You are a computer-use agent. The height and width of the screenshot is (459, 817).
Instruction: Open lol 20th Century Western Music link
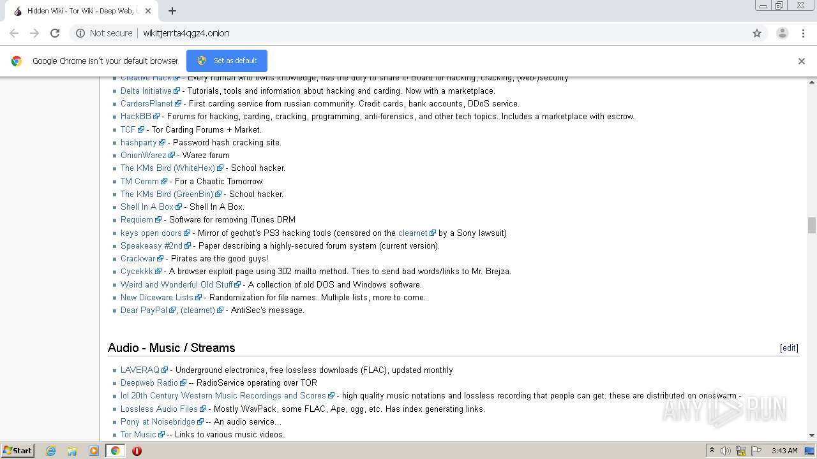223,395
